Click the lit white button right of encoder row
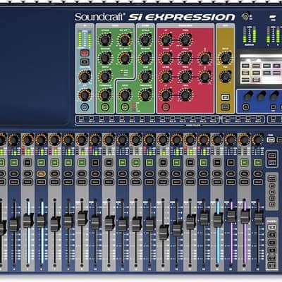282x282 pixels. tap(271, 140)
